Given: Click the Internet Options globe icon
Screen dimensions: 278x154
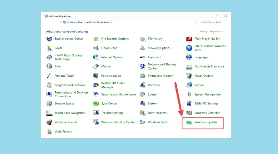Looking at the screenshot, I should pos(96,57).
